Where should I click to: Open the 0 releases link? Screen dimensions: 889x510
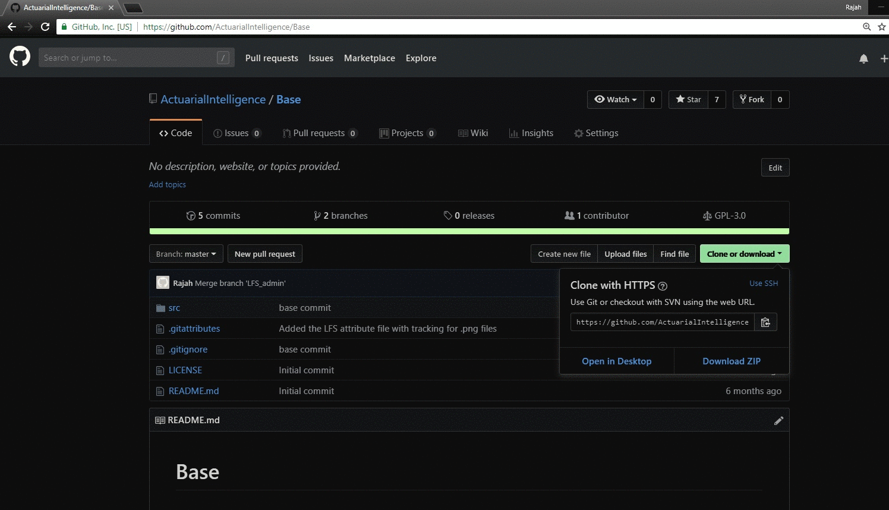point(469,216)
